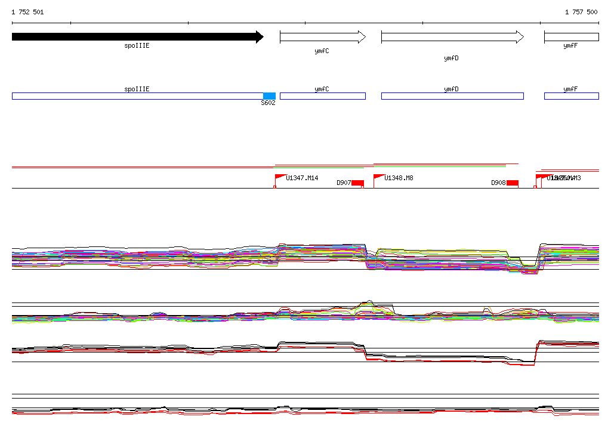Select the ymfD gene arrow
The width and height of the screenshot is (611, 426).
point(452,37)
